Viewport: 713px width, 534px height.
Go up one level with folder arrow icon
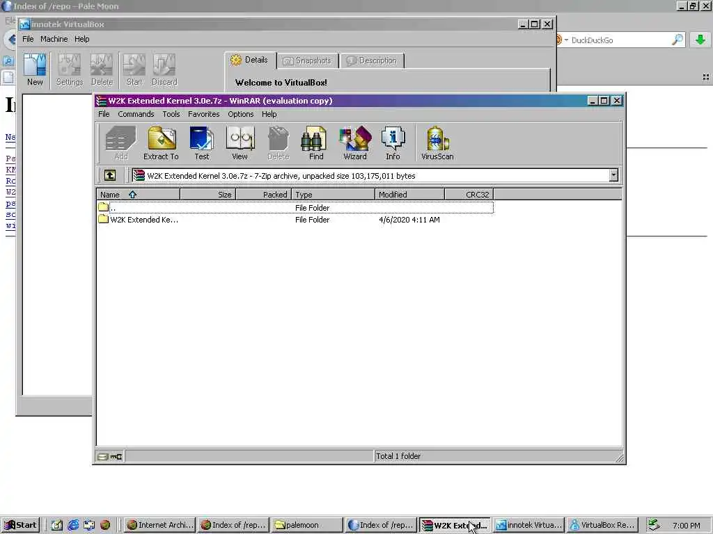click(110, 175)
